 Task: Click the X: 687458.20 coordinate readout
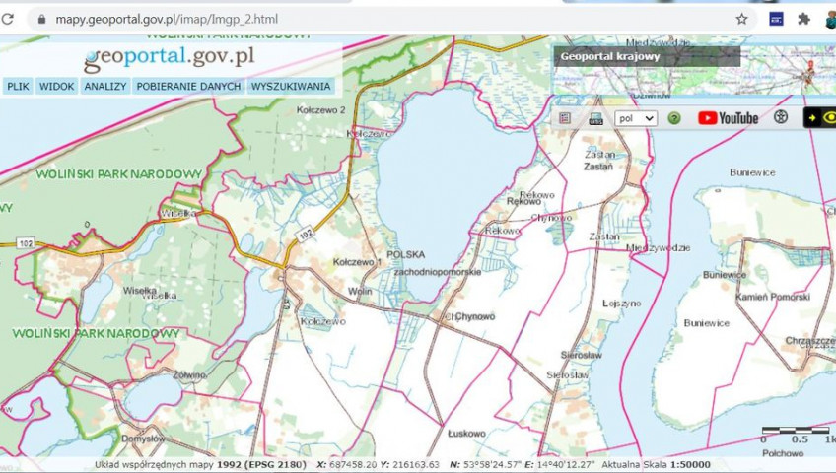347,464
